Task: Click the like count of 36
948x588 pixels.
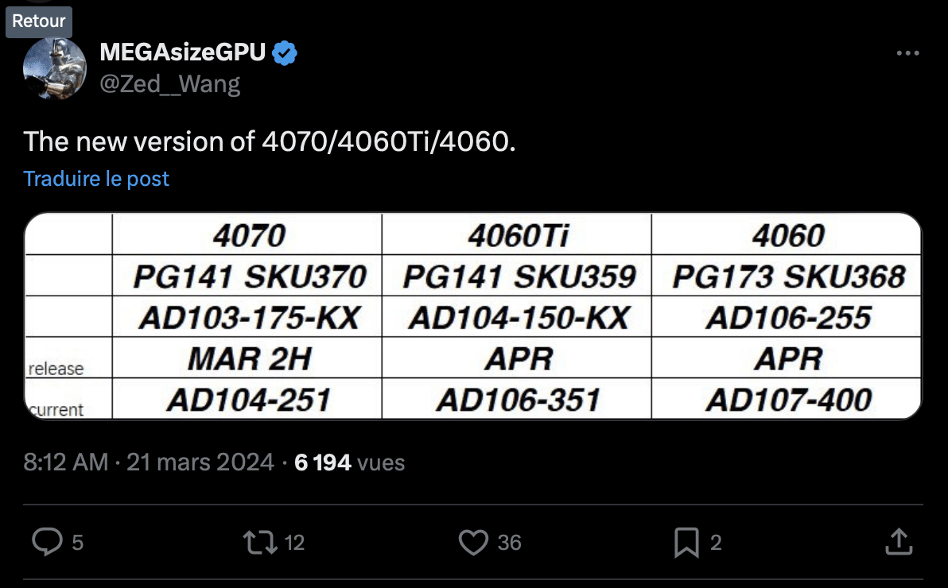Action: 509,543
